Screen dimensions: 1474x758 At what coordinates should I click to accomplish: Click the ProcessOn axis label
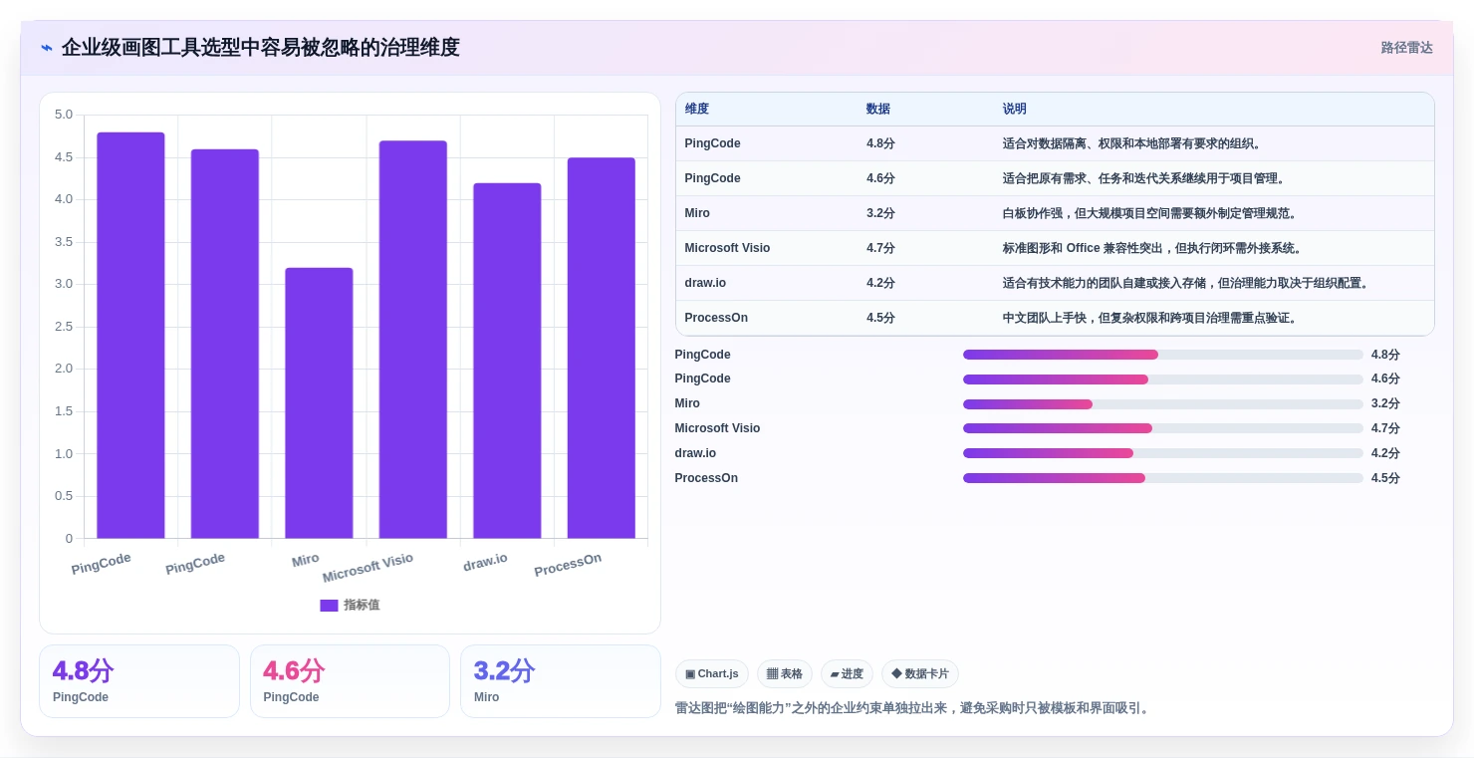point(568,565)
